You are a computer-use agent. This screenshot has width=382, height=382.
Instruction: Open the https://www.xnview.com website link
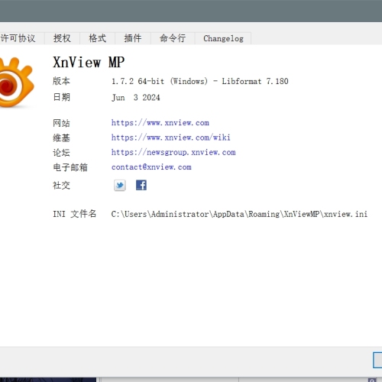160,123
